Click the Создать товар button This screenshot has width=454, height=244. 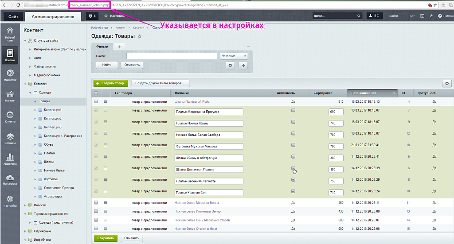(110, 83)
